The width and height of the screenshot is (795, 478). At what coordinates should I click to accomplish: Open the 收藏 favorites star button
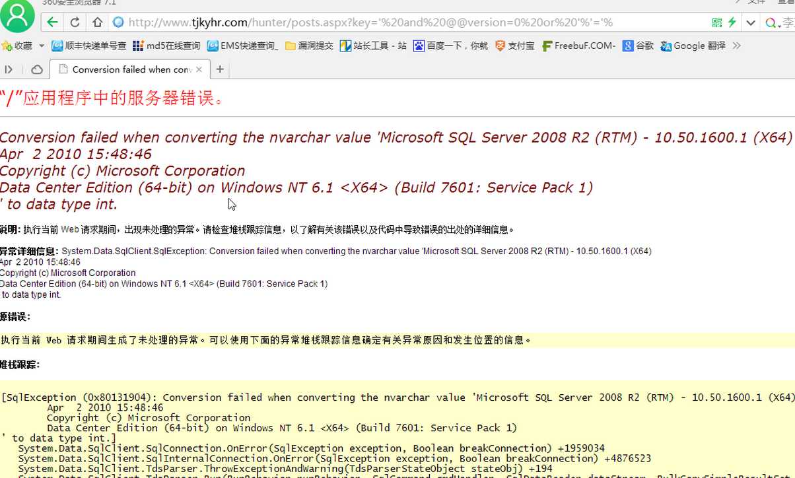point(17,46)
